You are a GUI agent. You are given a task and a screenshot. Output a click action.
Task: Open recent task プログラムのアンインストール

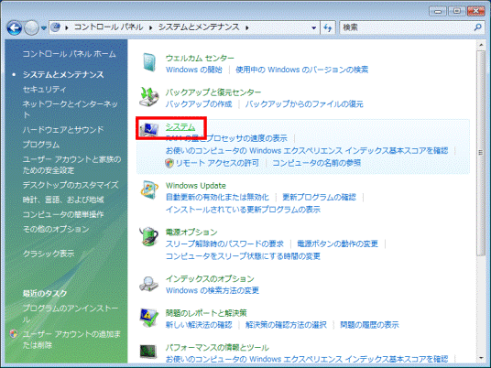tap(71, 314)
